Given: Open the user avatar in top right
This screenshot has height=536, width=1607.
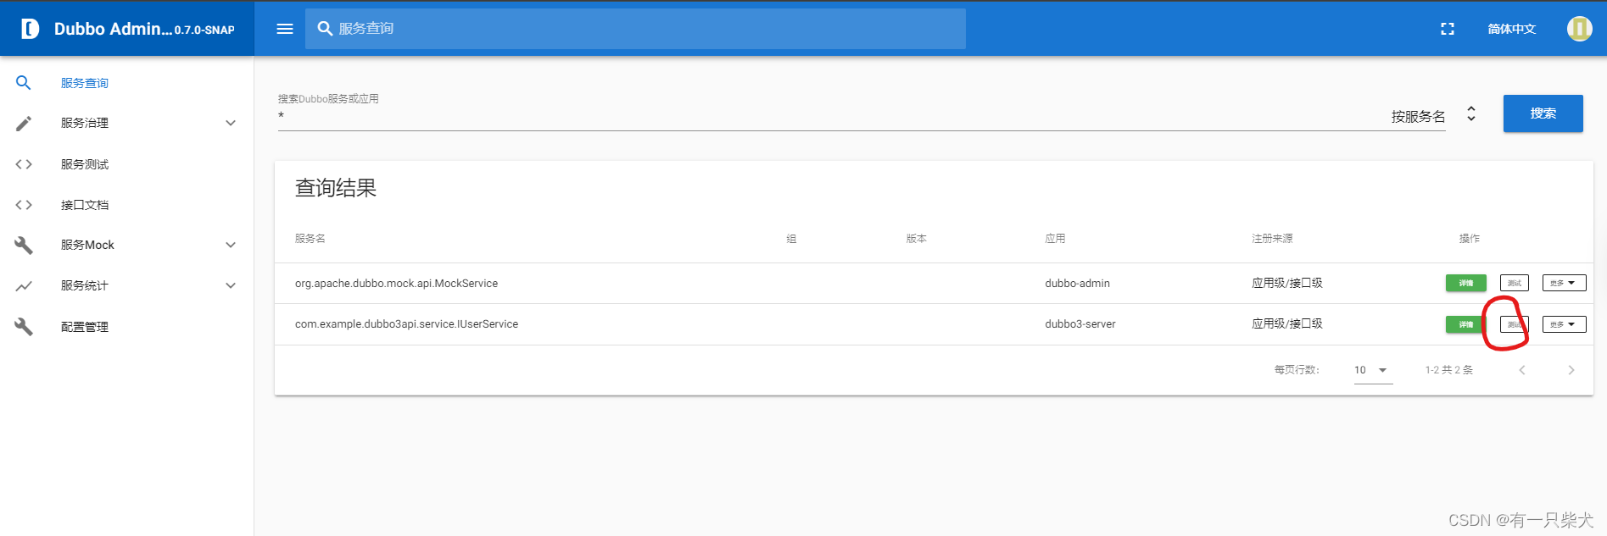Looking at the screenshot, I should point(1579,29).
